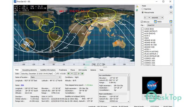Check the ALOS-2 satellite
This screenshot has height=107, width=187.
click(142, 36)
